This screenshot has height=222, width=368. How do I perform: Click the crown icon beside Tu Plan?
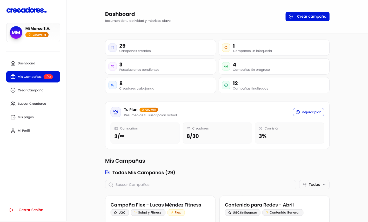[x=116, y=112]
